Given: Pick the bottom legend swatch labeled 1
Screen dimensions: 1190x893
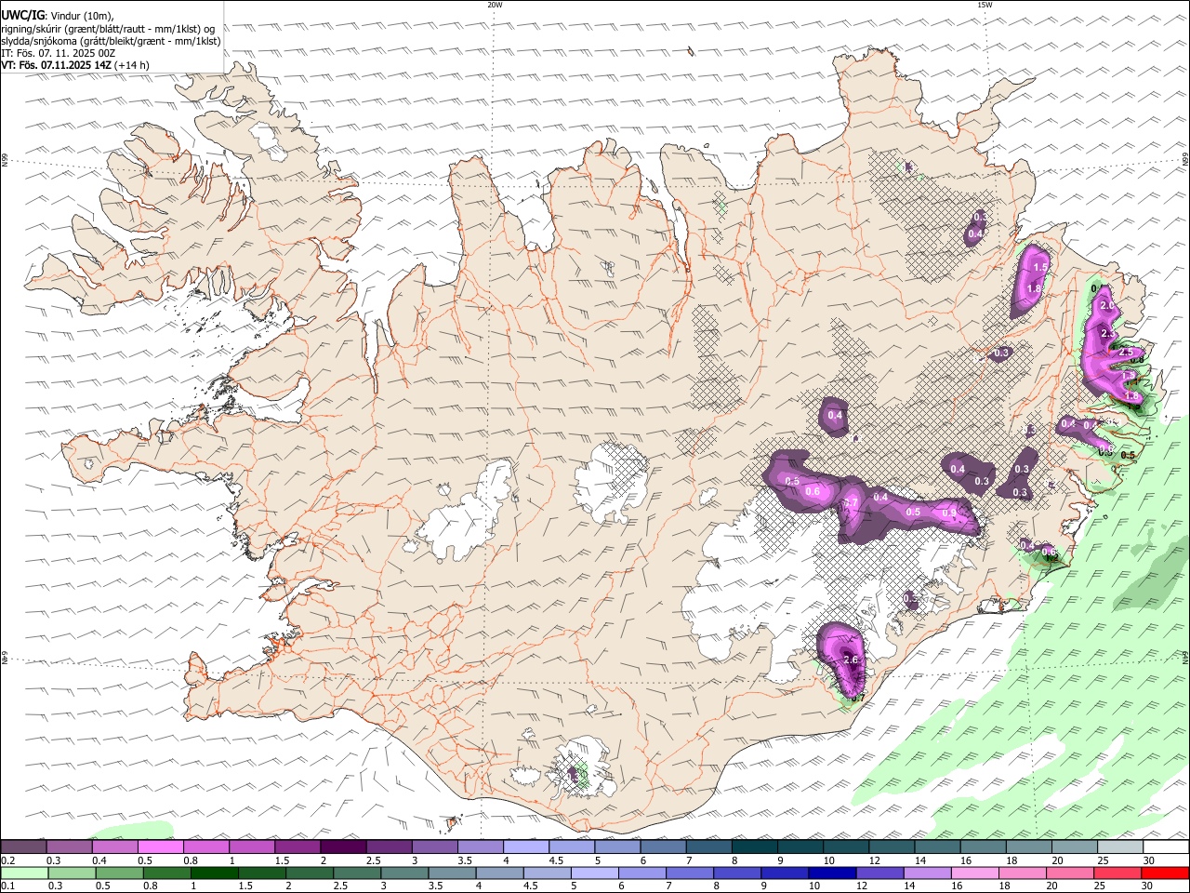Looking at the screenshot, I should tap(215, 873).
